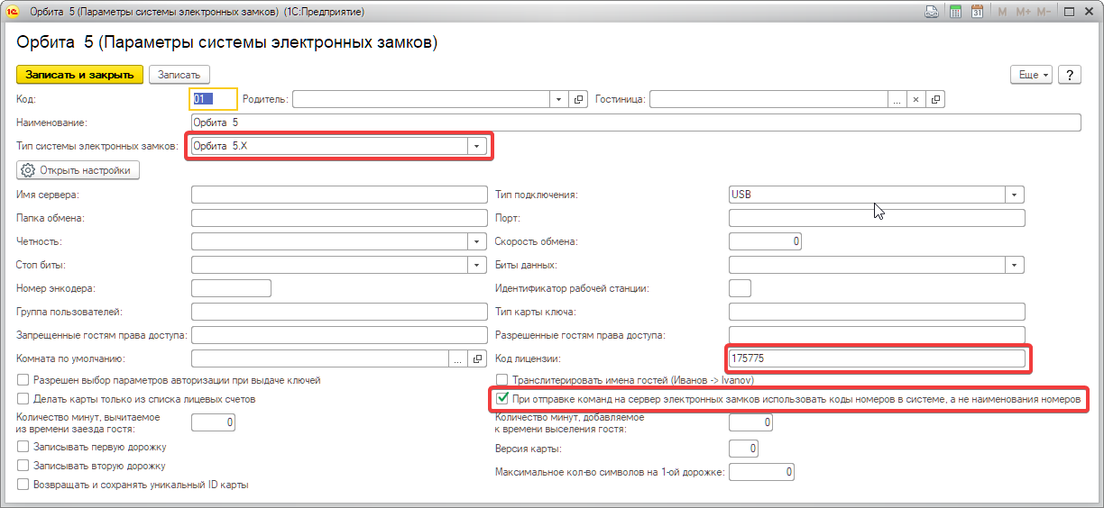The height and width of the screenshot is (508, 1104).
Task: Maximize the window using title bar icon
Action: [x=1068, y=13]
